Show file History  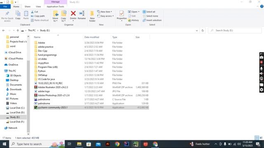[134, 20]
